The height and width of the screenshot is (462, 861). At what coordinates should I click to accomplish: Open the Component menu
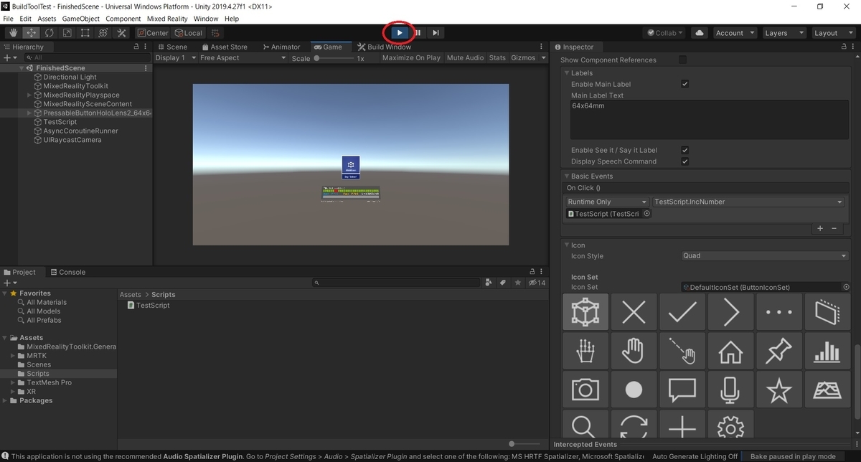pos(123,19)
